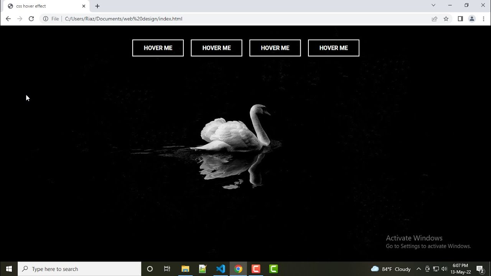491x276 pixels.
Task: Go back using browser back arrow
Action: pos(8,19)
